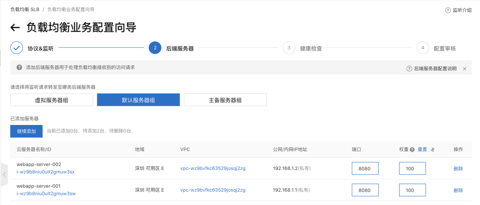Select 默认服务器组 option
The width and height of the screenshot is (480, 205).
click(138, 100)
